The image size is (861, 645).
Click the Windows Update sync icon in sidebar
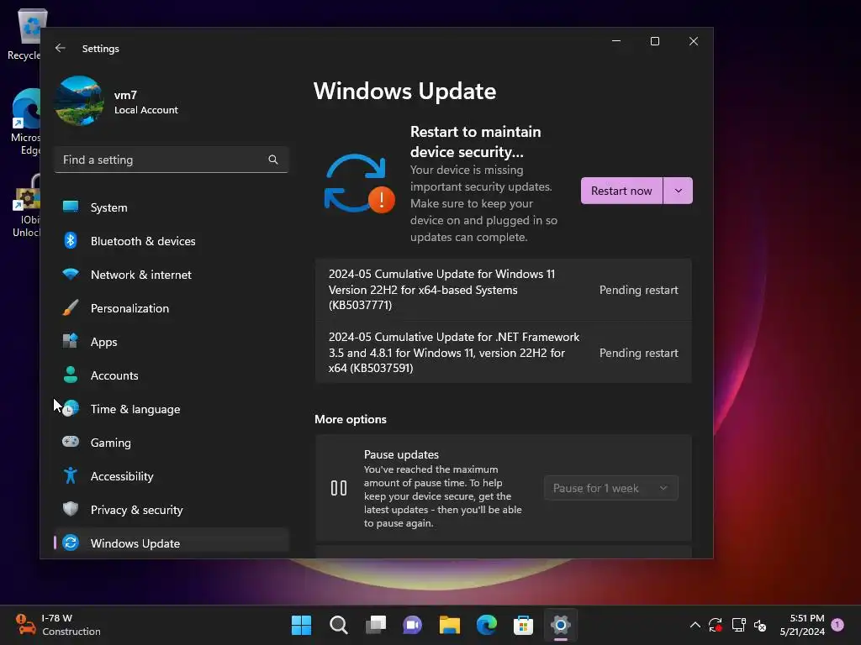(x=71, y=543)
